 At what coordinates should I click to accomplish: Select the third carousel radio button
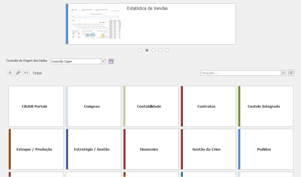click(154, 50)
